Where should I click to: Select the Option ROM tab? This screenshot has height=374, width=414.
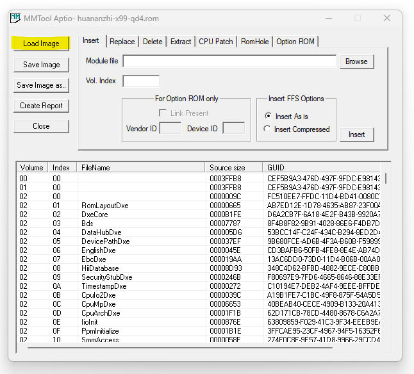coord(295,42)
